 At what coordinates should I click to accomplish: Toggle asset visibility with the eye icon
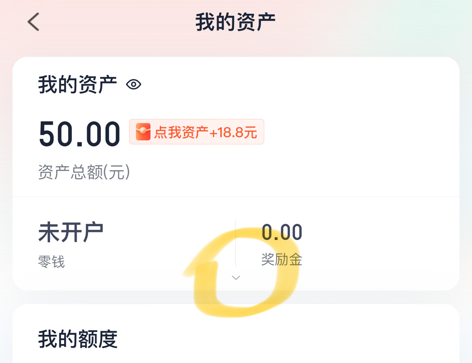click(x=134, y=85)
